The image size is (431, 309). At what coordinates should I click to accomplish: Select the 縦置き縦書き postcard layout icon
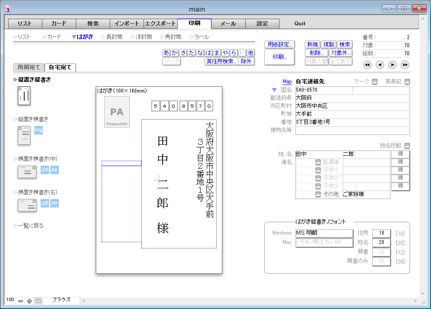[24, 96]
